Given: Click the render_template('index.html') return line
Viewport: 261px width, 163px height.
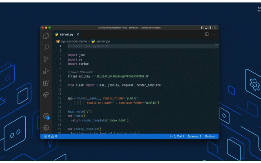Looking at the screenshot, I should [100, 121].
